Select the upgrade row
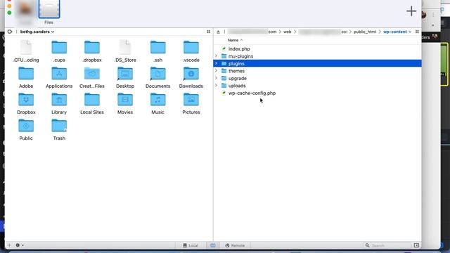The width and height of the screenshot is (450, 253). (317, 78)
